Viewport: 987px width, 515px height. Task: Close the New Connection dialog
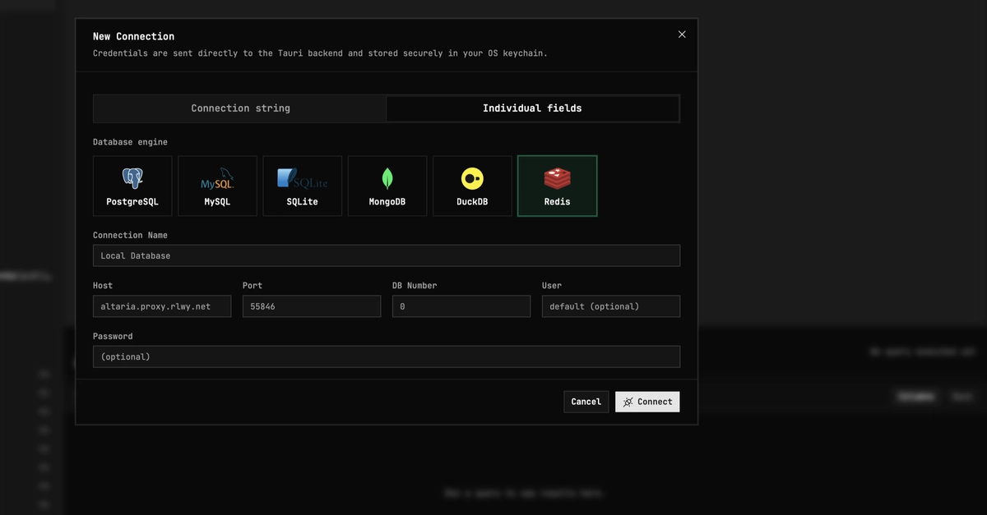pos(682,34)
